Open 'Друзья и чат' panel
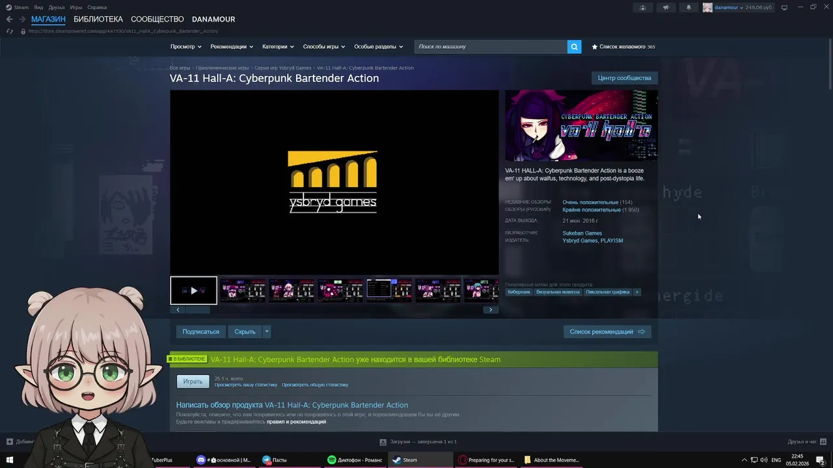 806,442
